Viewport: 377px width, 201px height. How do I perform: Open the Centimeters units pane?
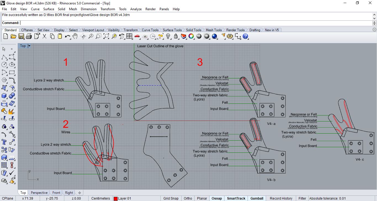[100, 198]
